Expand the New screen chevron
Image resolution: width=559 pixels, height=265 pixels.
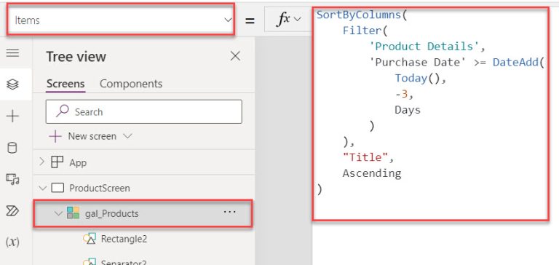(127, 136)
